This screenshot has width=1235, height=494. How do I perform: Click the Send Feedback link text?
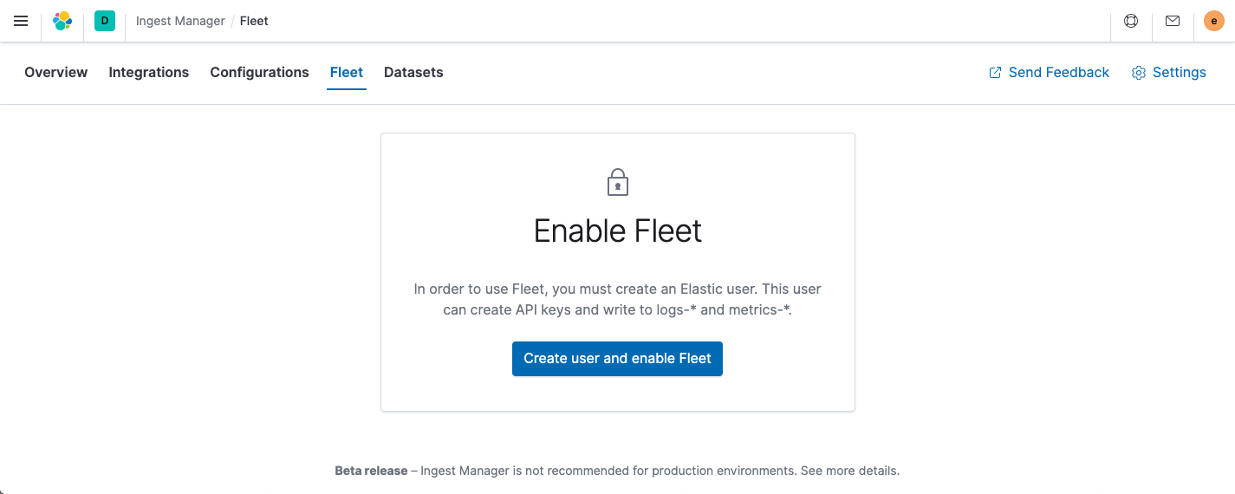(x=1059, y=73)
